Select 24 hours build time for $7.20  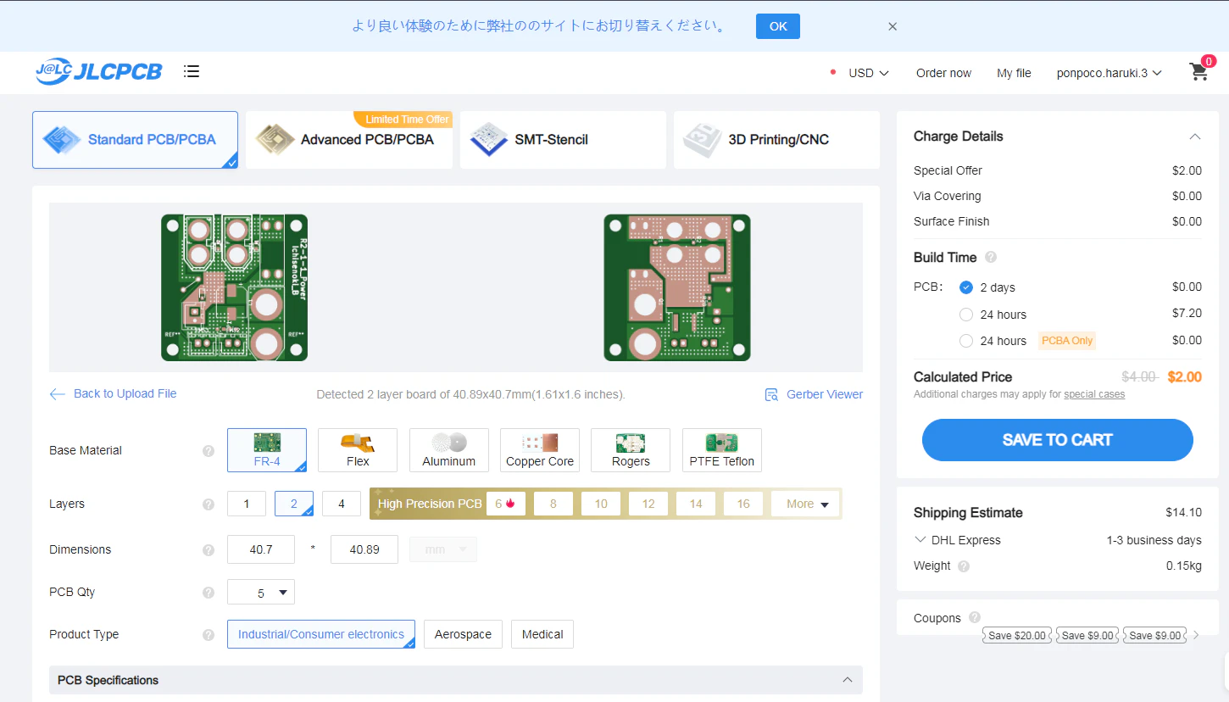pyautogui.click(x=966, y=315)
